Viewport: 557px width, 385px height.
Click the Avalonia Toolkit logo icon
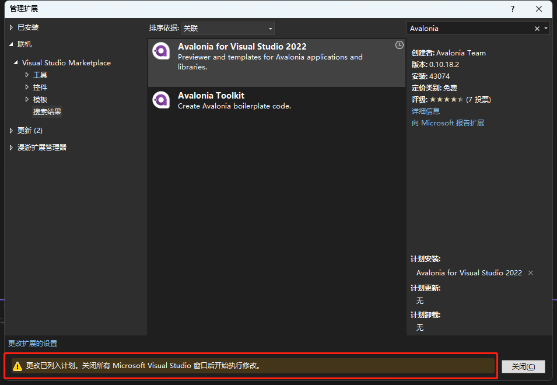pyautogui.click(x=161, y=100)
